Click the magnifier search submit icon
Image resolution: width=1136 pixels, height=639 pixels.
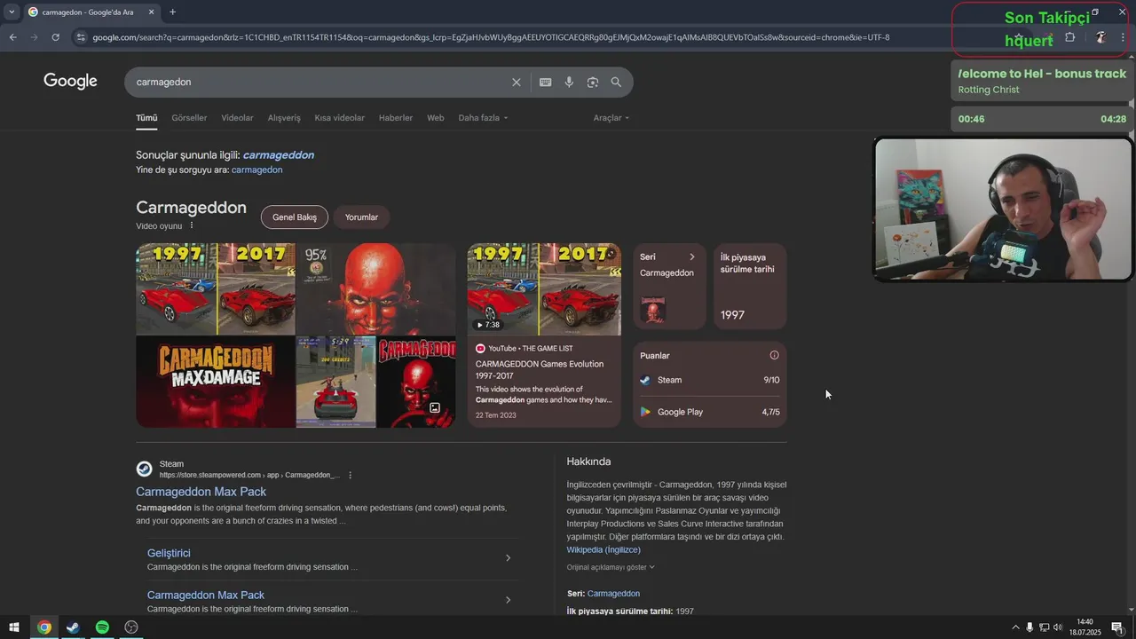click(616, 82)
